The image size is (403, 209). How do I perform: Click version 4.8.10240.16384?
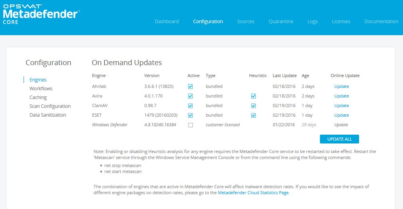[160, 125]
